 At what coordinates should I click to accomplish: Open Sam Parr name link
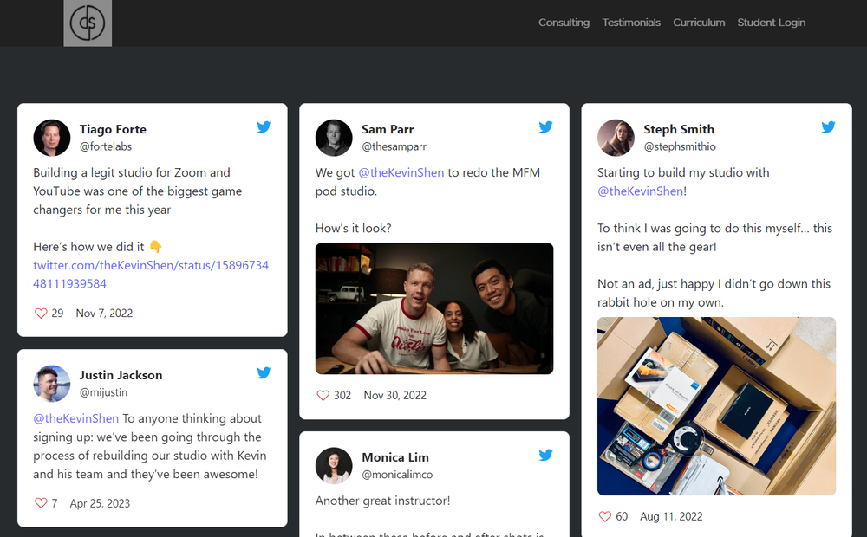point(388,129)
